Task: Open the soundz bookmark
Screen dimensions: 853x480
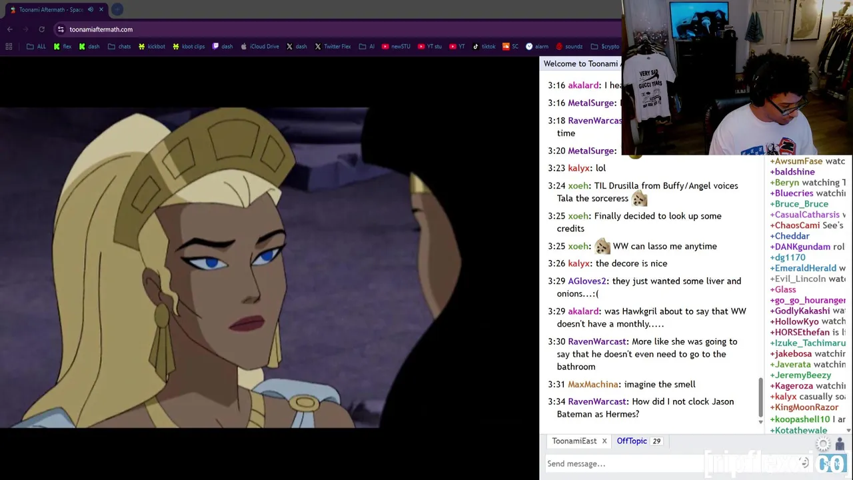Action: coord(569,47)
